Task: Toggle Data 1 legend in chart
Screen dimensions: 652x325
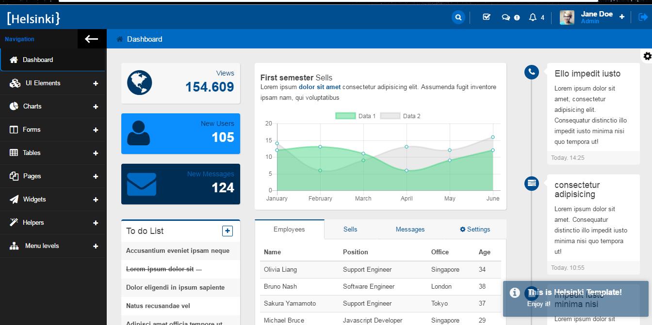Action: tap(356, 116)
